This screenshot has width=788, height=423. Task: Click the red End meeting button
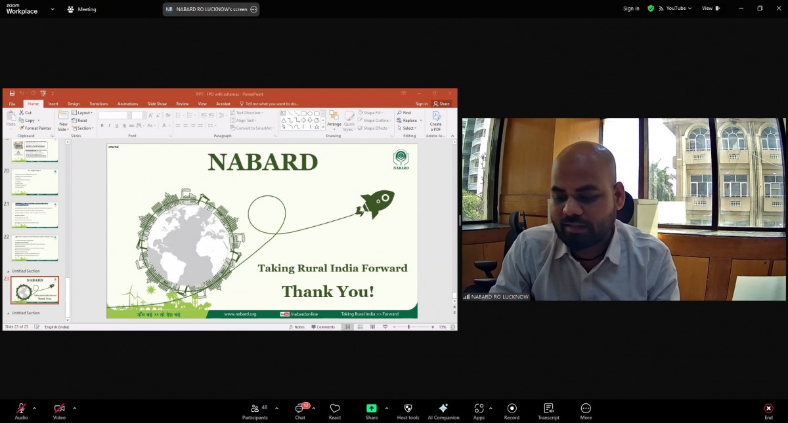768,411
